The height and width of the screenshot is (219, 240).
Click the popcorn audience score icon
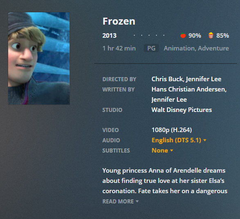click(x=211, y=35)
